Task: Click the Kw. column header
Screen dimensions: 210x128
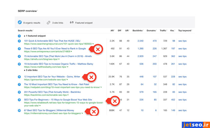Action: tap(172, 31)
